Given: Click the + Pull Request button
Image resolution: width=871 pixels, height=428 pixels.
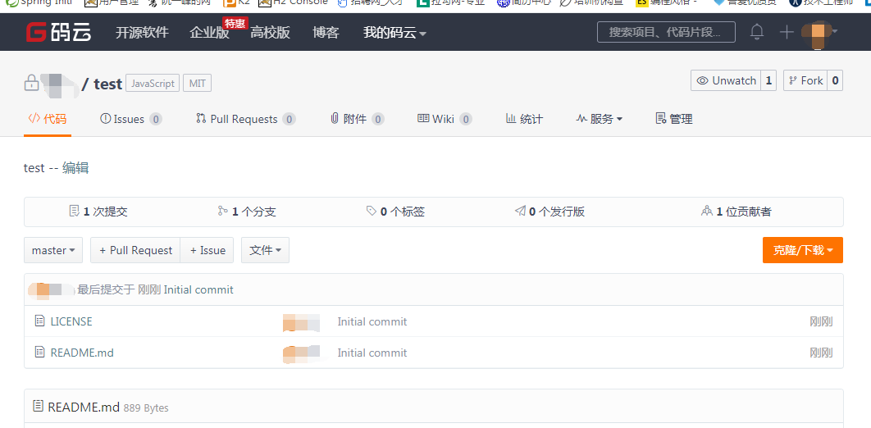Looking at the screenshot, I should (135, 250).
